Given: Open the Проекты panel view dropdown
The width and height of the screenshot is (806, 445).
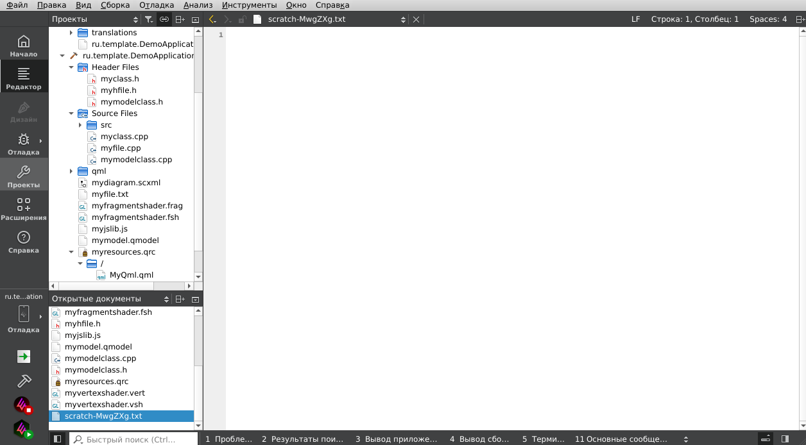Looking at the screenshot, I should pos(95,19).
